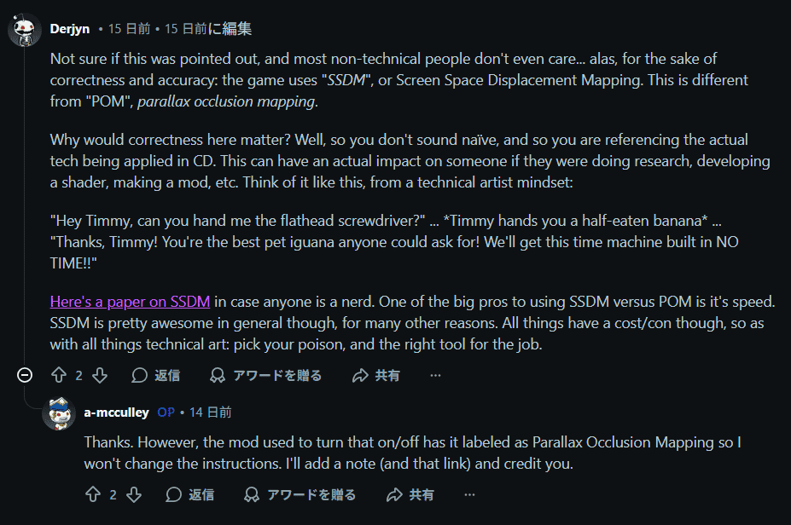Downvote a-mcculley's reply
Image resolution: width=791 pixels, height=525 pixels.
point(133,494)
